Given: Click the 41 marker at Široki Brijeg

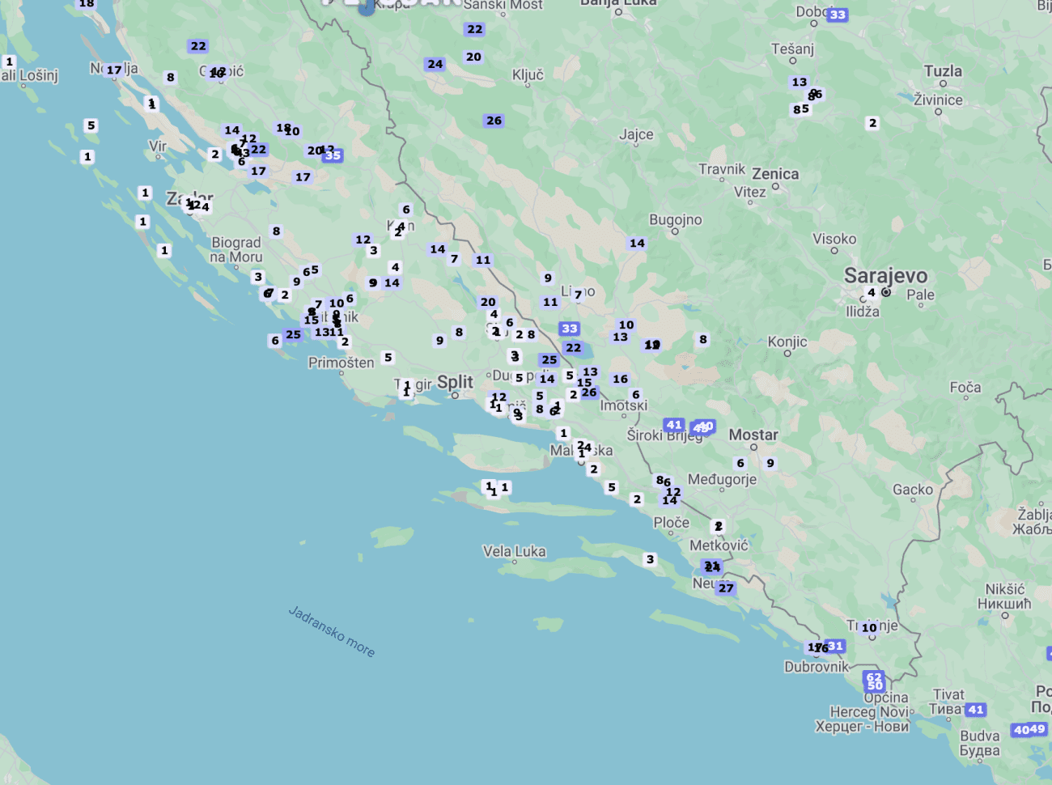Looking at the screenshot, I should pyautogui.click(x=674, y=425).
